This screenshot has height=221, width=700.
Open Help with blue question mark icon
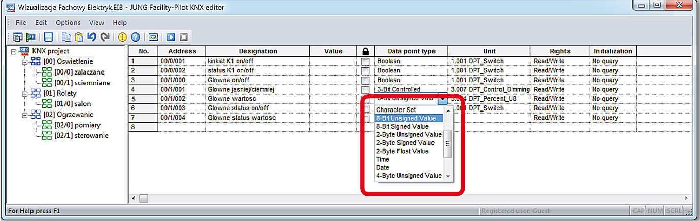pos(135,37)
